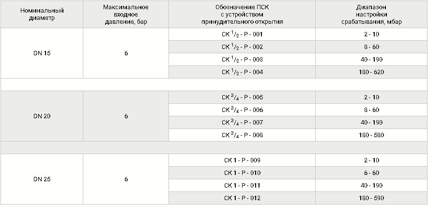428x205 pixels.
Task: Select the СК 1/2 - Р - 004 row
Action: pyautogui.click(x=242, y=72)
